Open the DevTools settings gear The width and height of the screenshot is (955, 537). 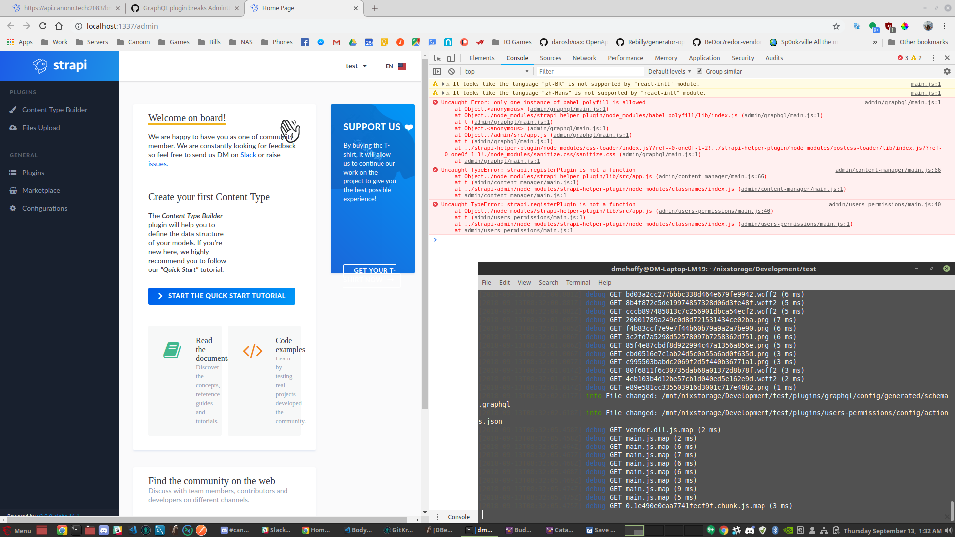pos(947,71)
